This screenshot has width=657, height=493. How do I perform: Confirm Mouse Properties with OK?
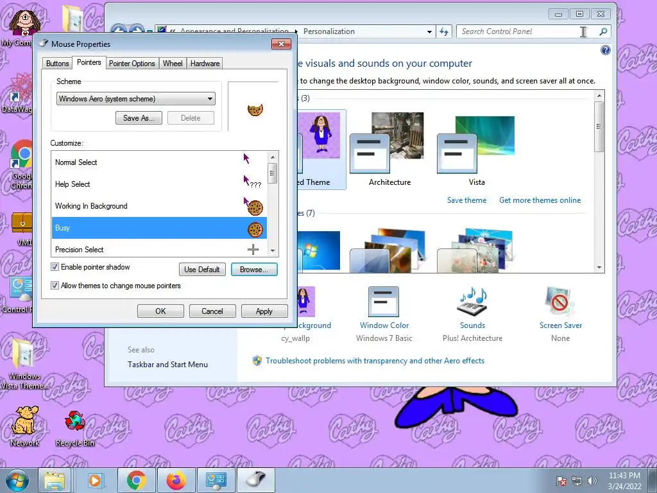click(x=160, y=311)
